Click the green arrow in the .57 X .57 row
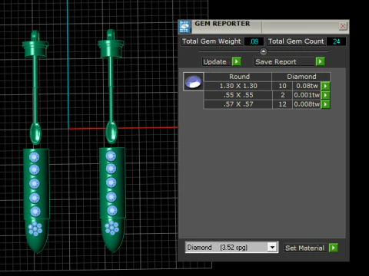The width and height of the screenshot is (369, 276). click(325, 104)
